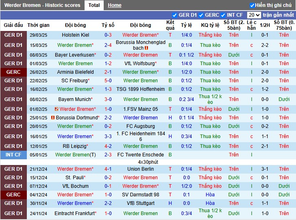Toggle the INT CF filter checkbox
This screenshot has width=296, height=220.
tap(223, 15)
